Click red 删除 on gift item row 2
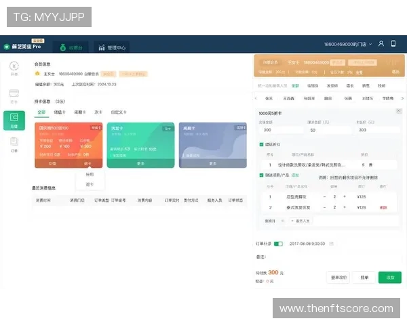 click(383, 208)
